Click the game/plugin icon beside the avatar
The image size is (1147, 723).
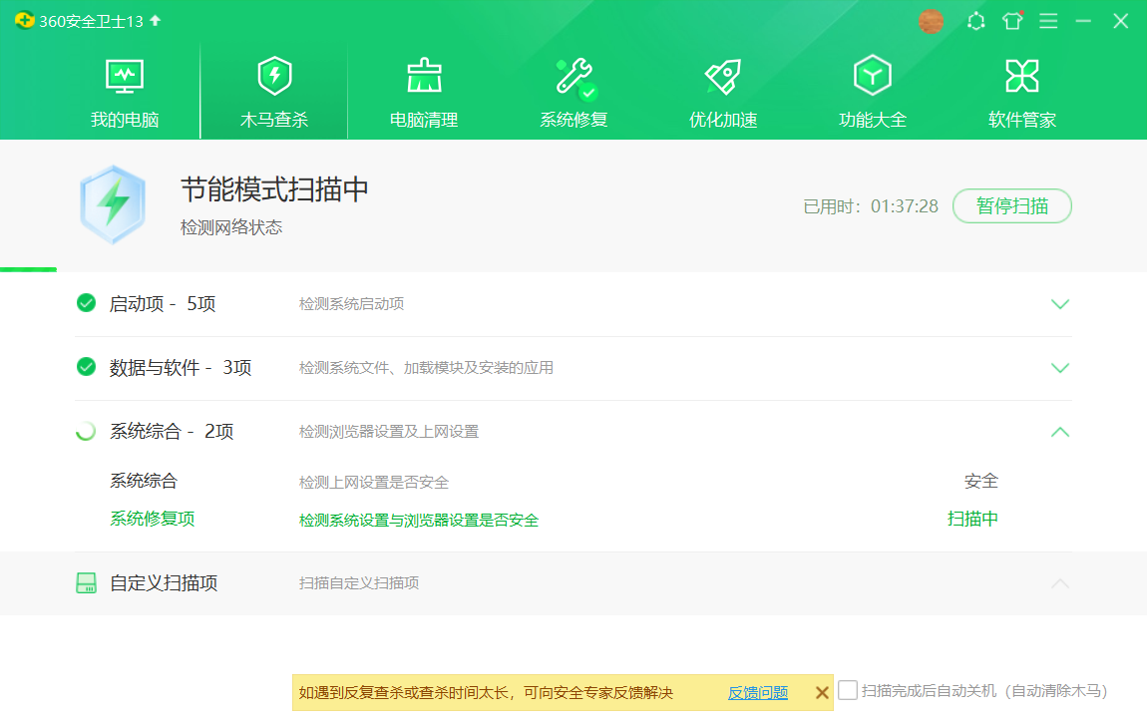[975, 21]
